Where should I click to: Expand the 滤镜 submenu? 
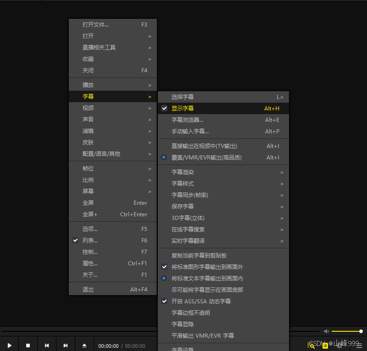coord(113,131)
